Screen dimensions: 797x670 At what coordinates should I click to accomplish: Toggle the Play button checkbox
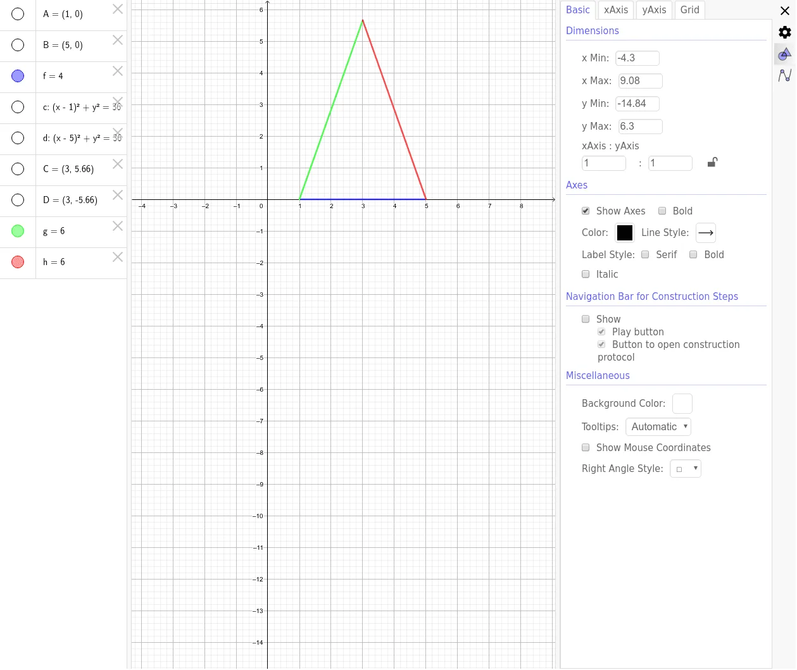click(x=601, y=332)
